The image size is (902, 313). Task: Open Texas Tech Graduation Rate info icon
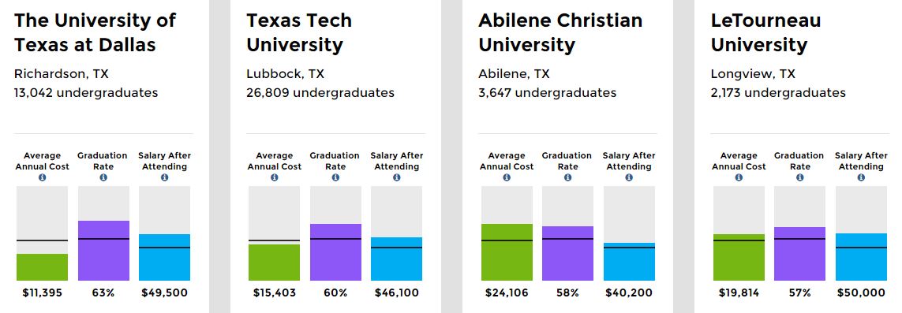[x=335, y=177]
